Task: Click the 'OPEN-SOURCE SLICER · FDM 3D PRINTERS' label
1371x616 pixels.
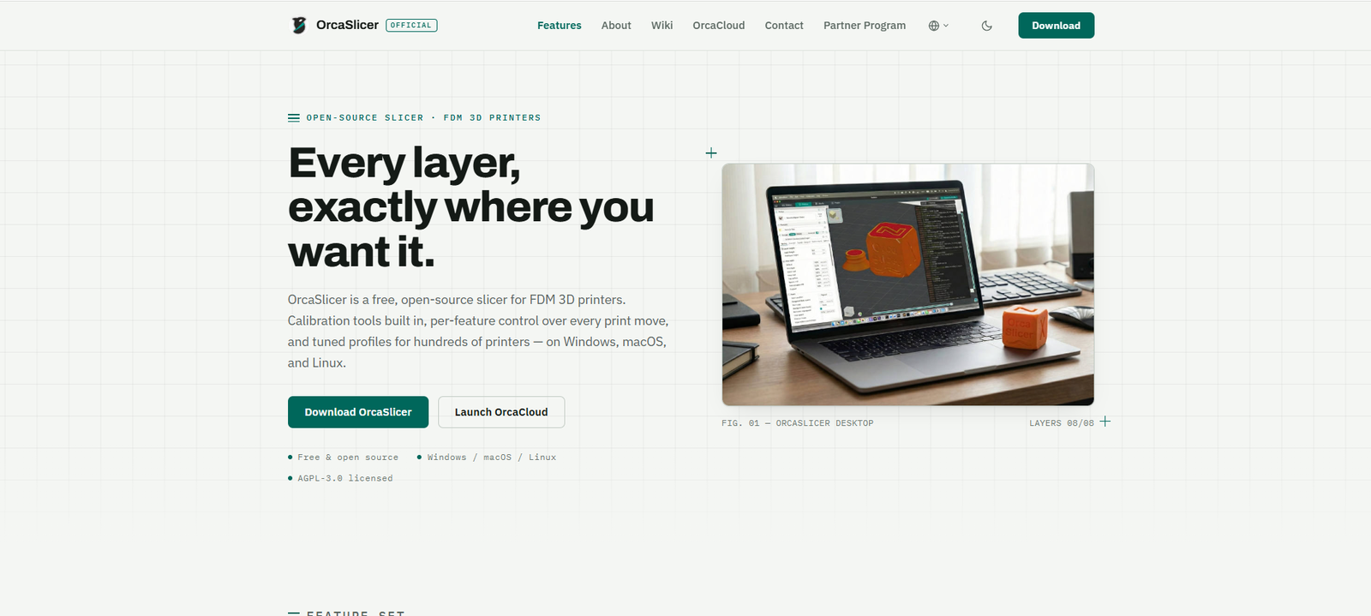Action: [423, 117]
